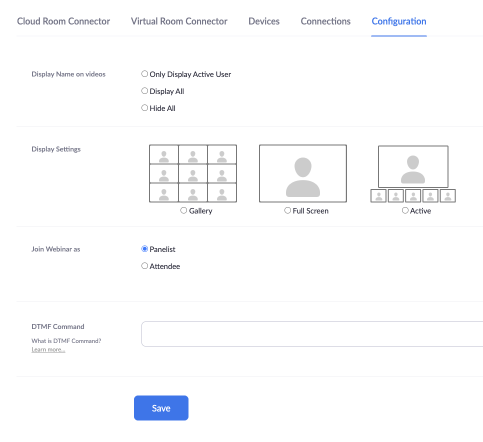Choose Only Display Active User option

144,74
